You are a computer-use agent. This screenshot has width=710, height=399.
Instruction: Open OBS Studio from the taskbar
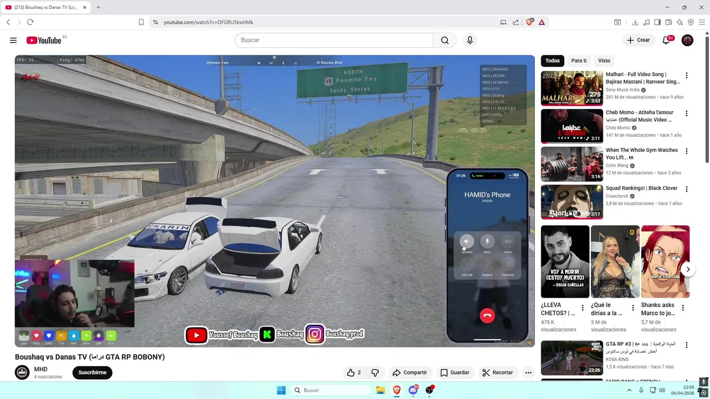[429, 390]
